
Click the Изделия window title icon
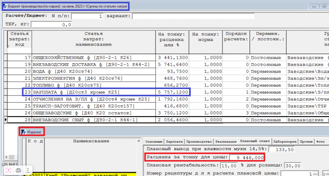pyautogui.click(x=24, y=132)
